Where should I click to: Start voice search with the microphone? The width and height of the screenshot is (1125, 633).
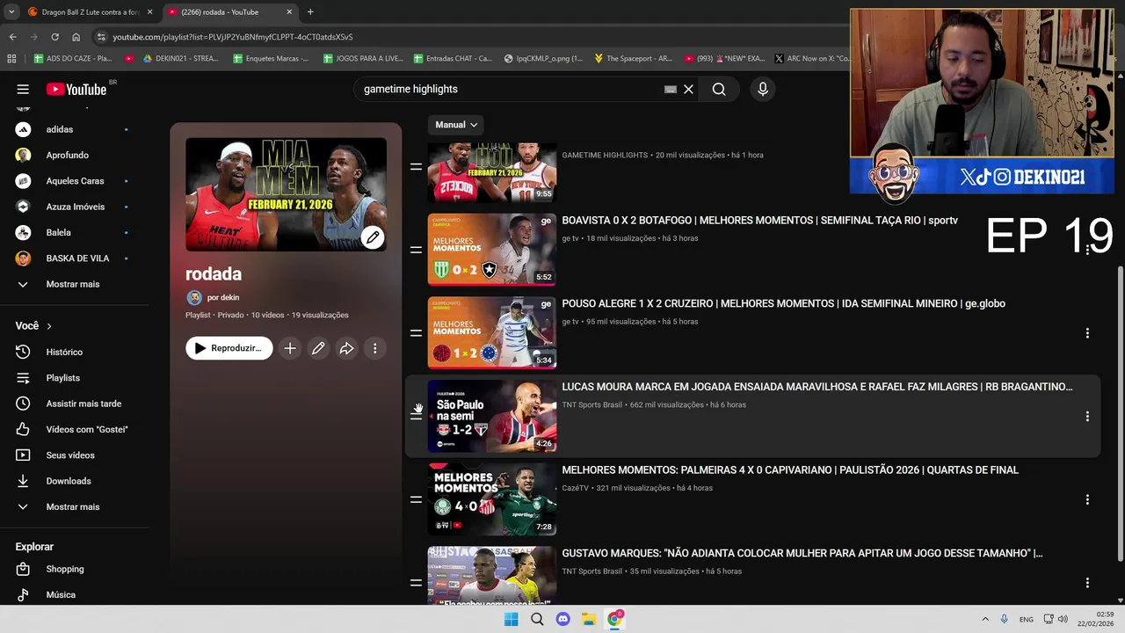[763, 89]
